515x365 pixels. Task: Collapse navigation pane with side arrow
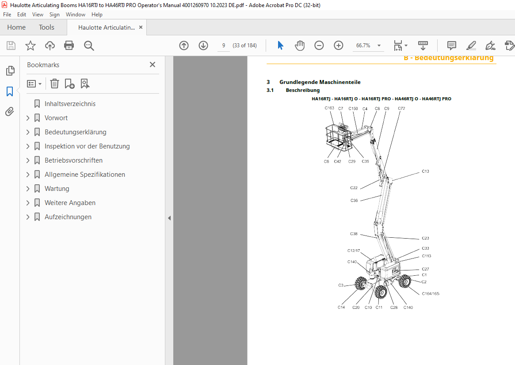tap(169, 218)
